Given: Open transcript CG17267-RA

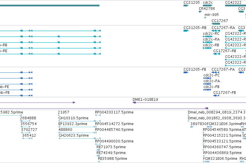Looking at the screenshot, I should [x=223, y=28].
